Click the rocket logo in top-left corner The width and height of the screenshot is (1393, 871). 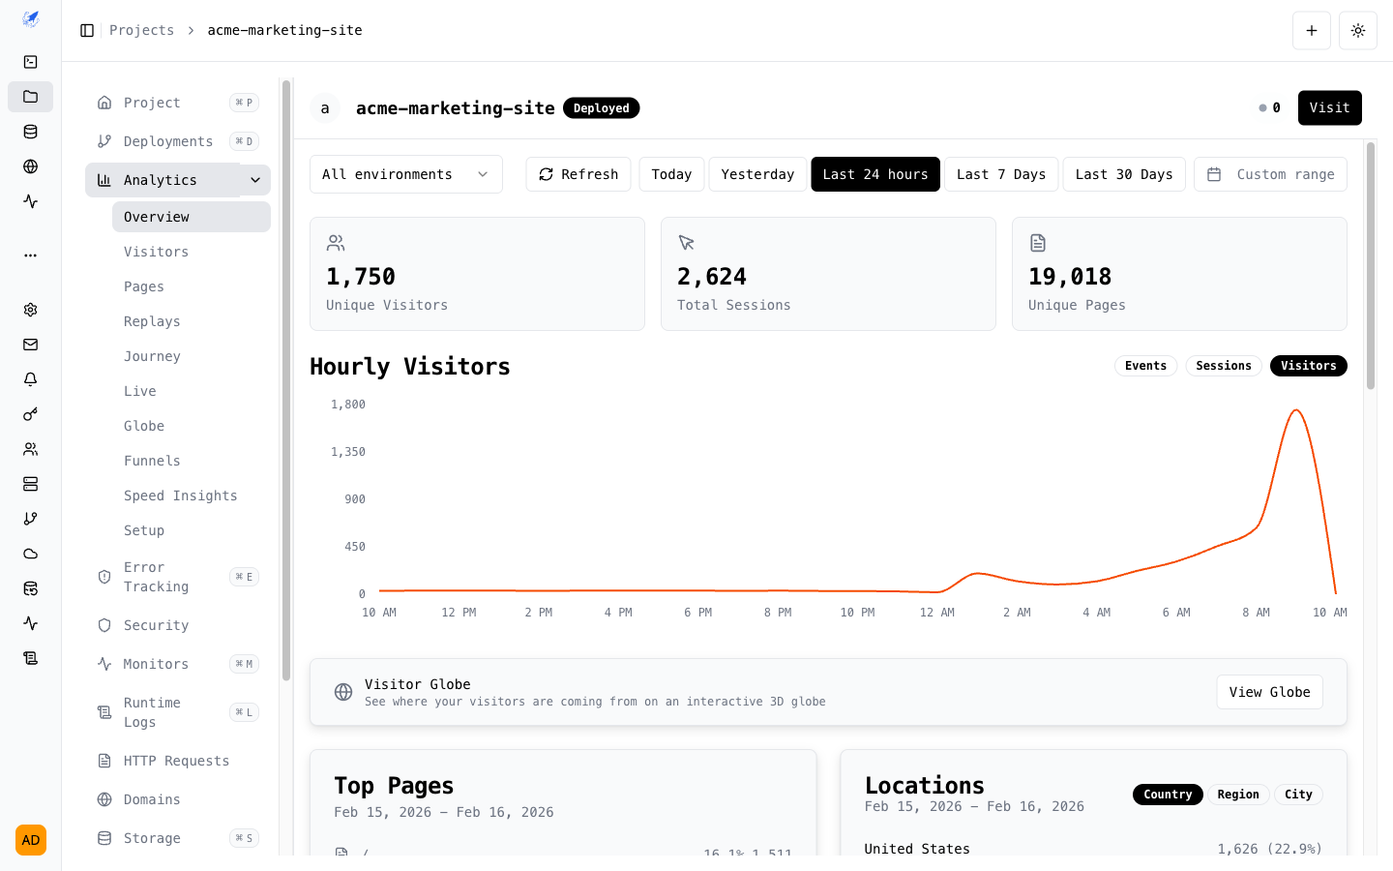tap(30, 18)
